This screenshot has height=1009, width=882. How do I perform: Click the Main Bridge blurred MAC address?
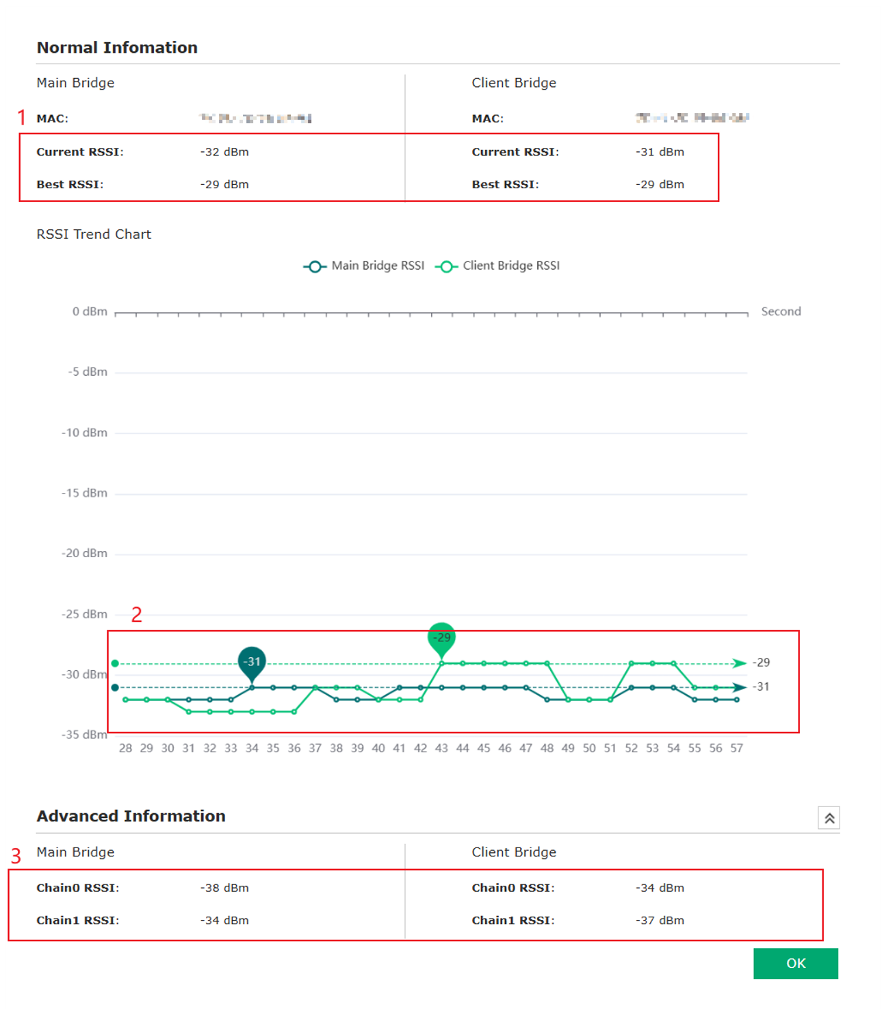click(x=255, y=118)
